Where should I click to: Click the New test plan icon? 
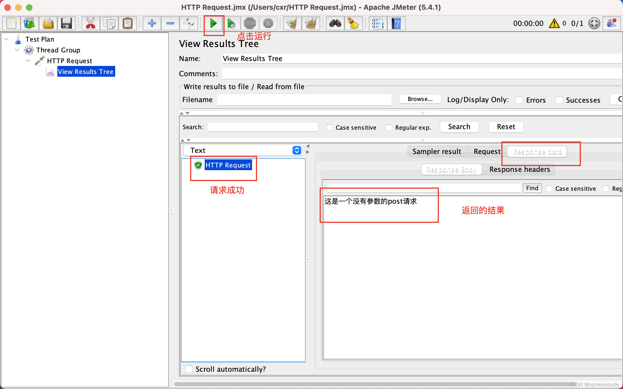pos(11,23)
